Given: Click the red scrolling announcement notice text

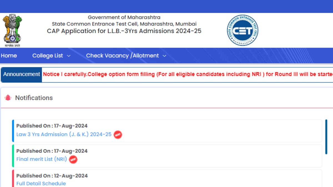Looking at the screenshot, I should tap(188, 74).
